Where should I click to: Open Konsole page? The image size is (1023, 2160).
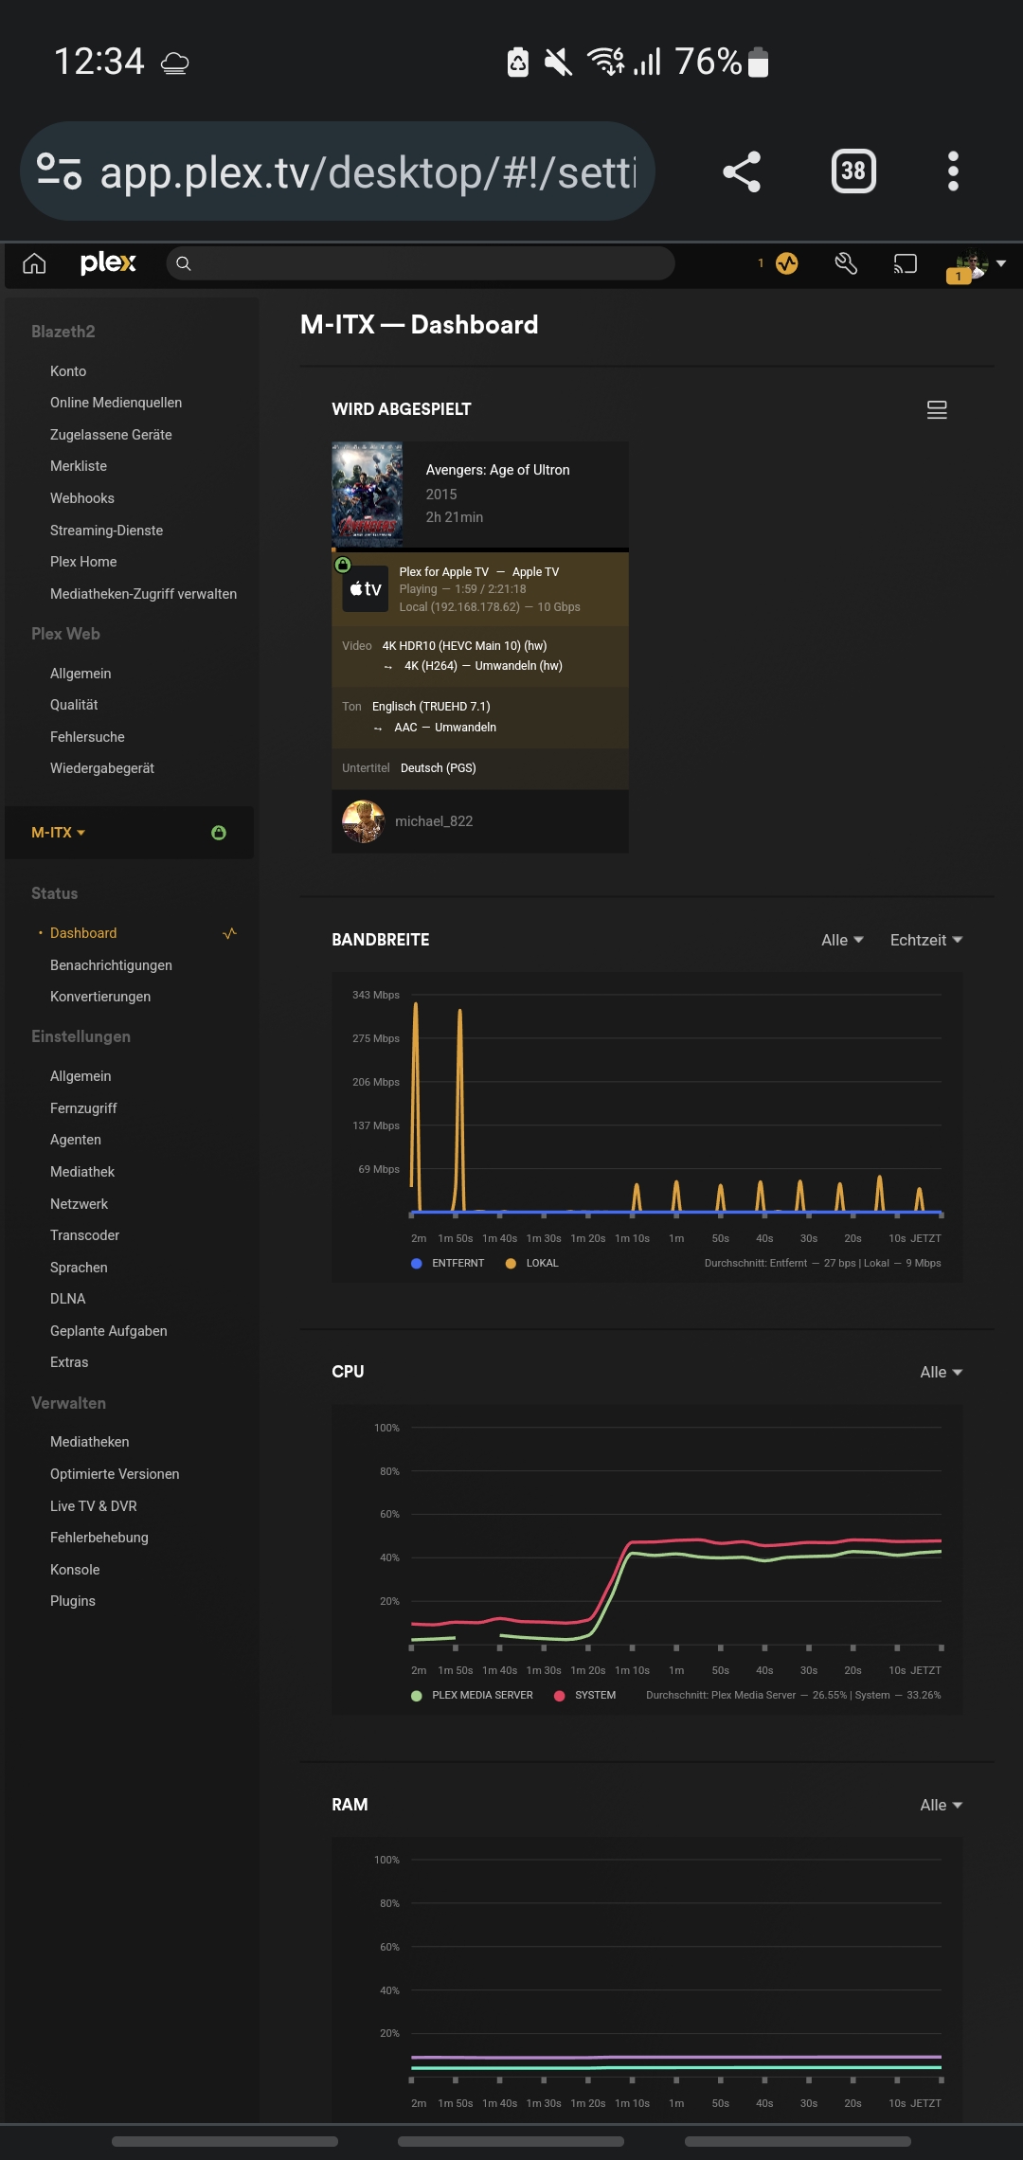[x=75, y=1570]
